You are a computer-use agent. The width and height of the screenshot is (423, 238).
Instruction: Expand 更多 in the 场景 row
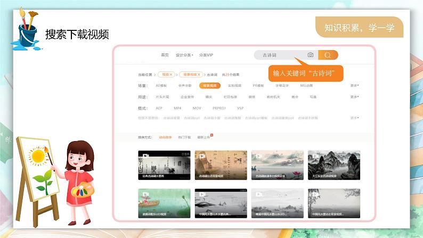tap(354, 85)
